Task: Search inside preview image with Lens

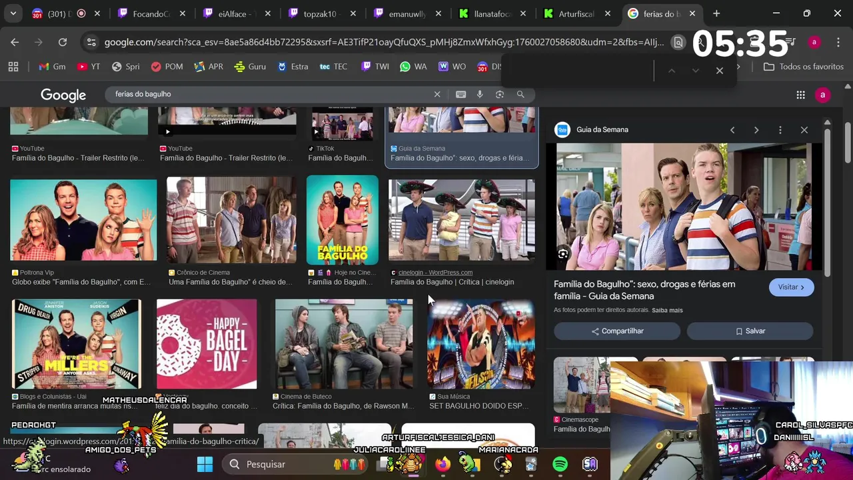Action: 563,253
